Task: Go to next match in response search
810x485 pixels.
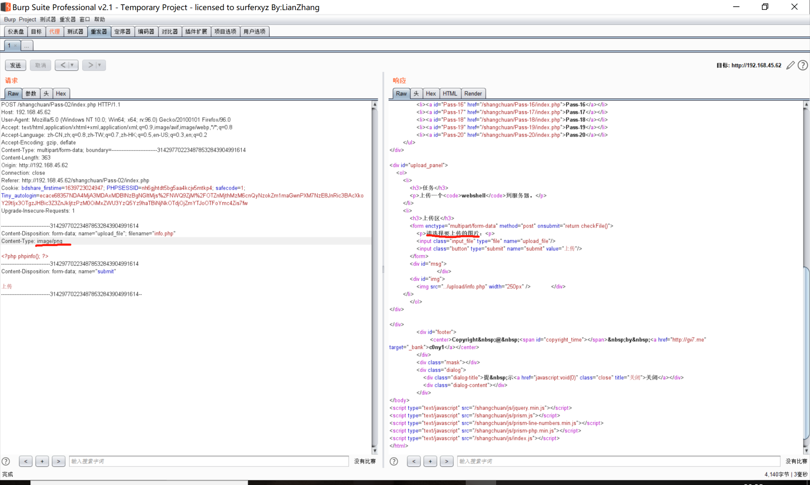Action: [446, 461]
